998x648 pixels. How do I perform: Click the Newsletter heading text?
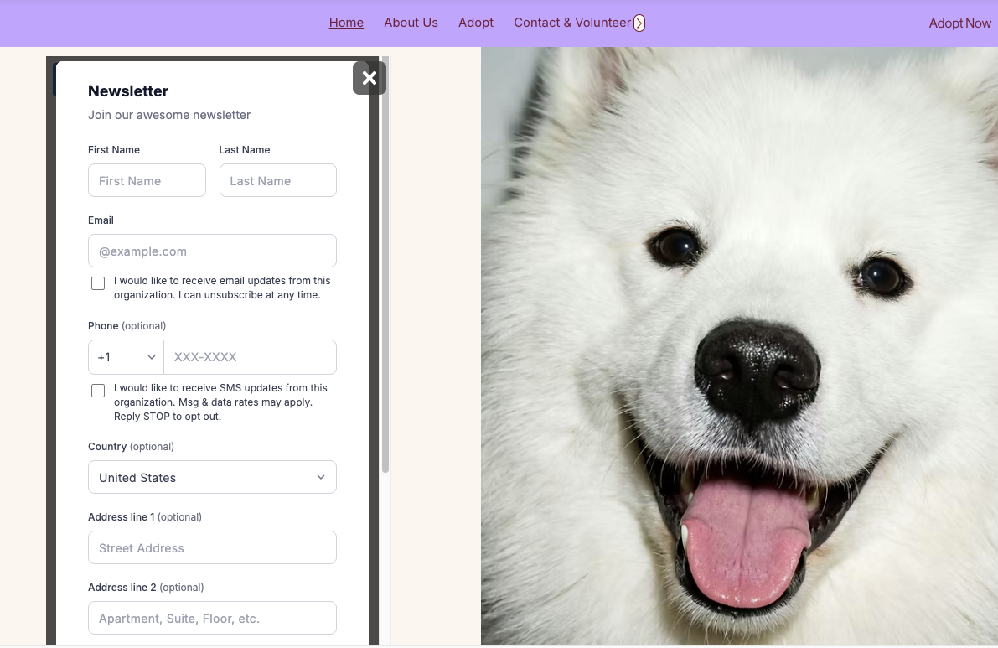[128, 91]
